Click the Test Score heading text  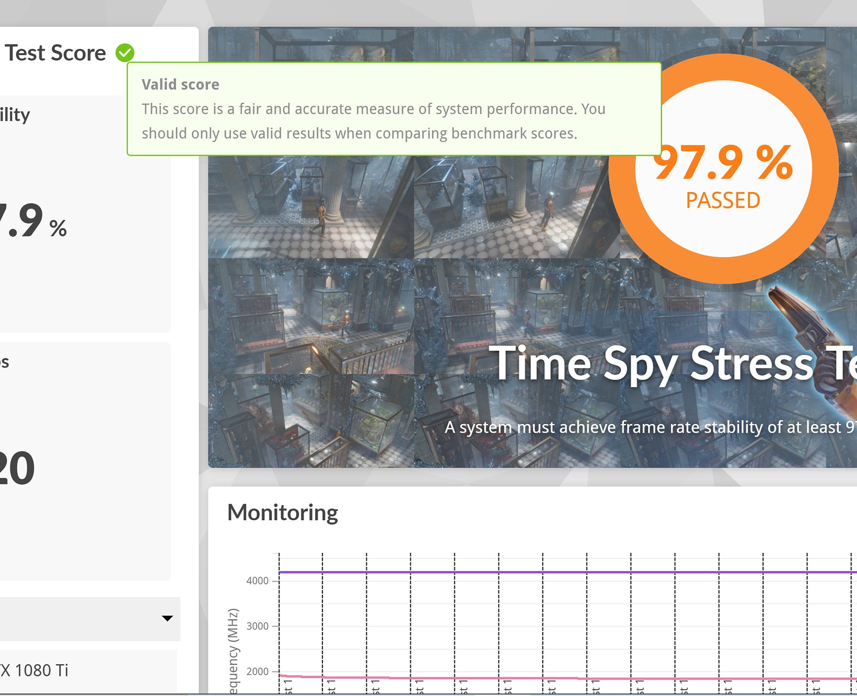pyautogui.click(x=55, y=53)
